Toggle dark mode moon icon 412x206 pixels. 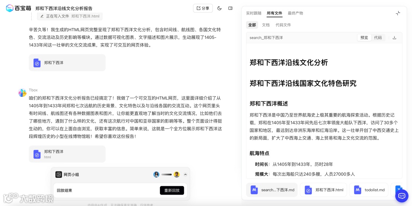(219, 8)
